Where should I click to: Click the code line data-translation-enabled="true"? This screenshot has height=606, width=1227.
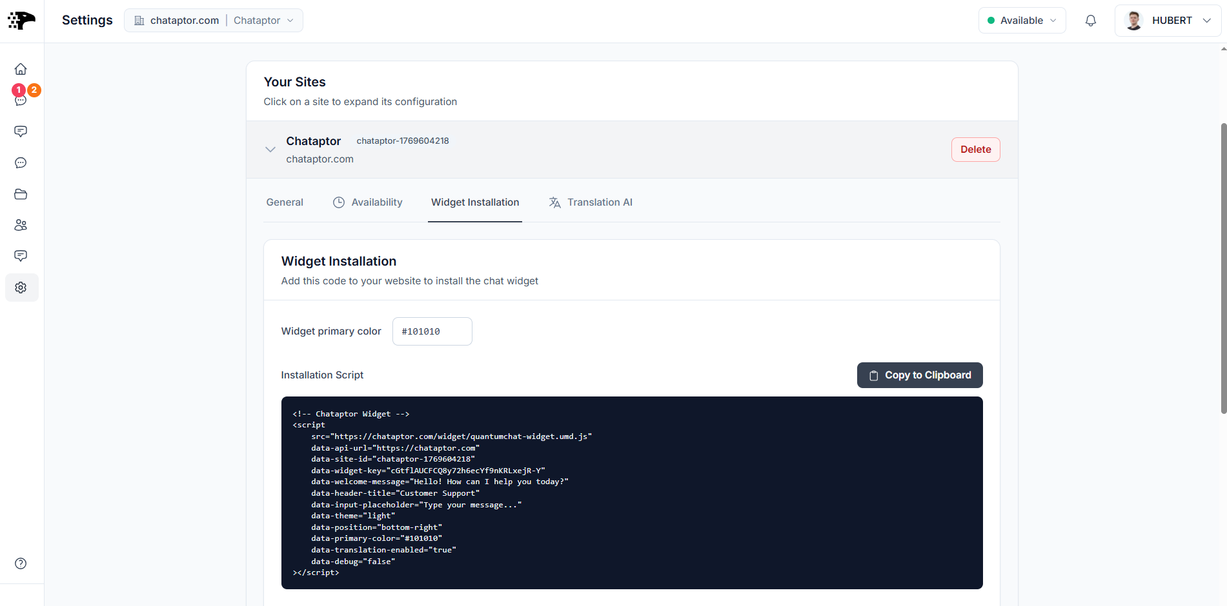(383, 550)
